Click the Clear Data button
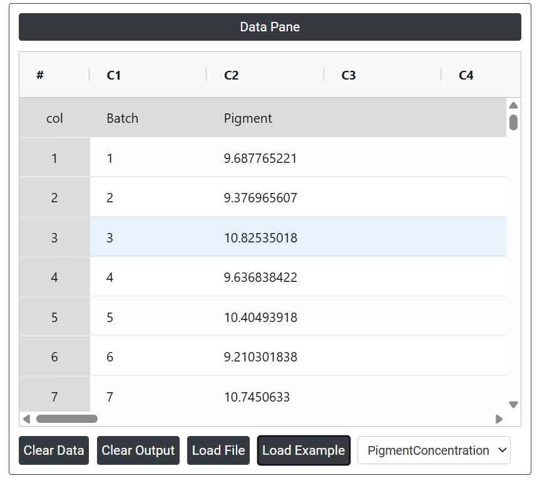The height and width of the screenshot is (483, 547). pos(54,450)
